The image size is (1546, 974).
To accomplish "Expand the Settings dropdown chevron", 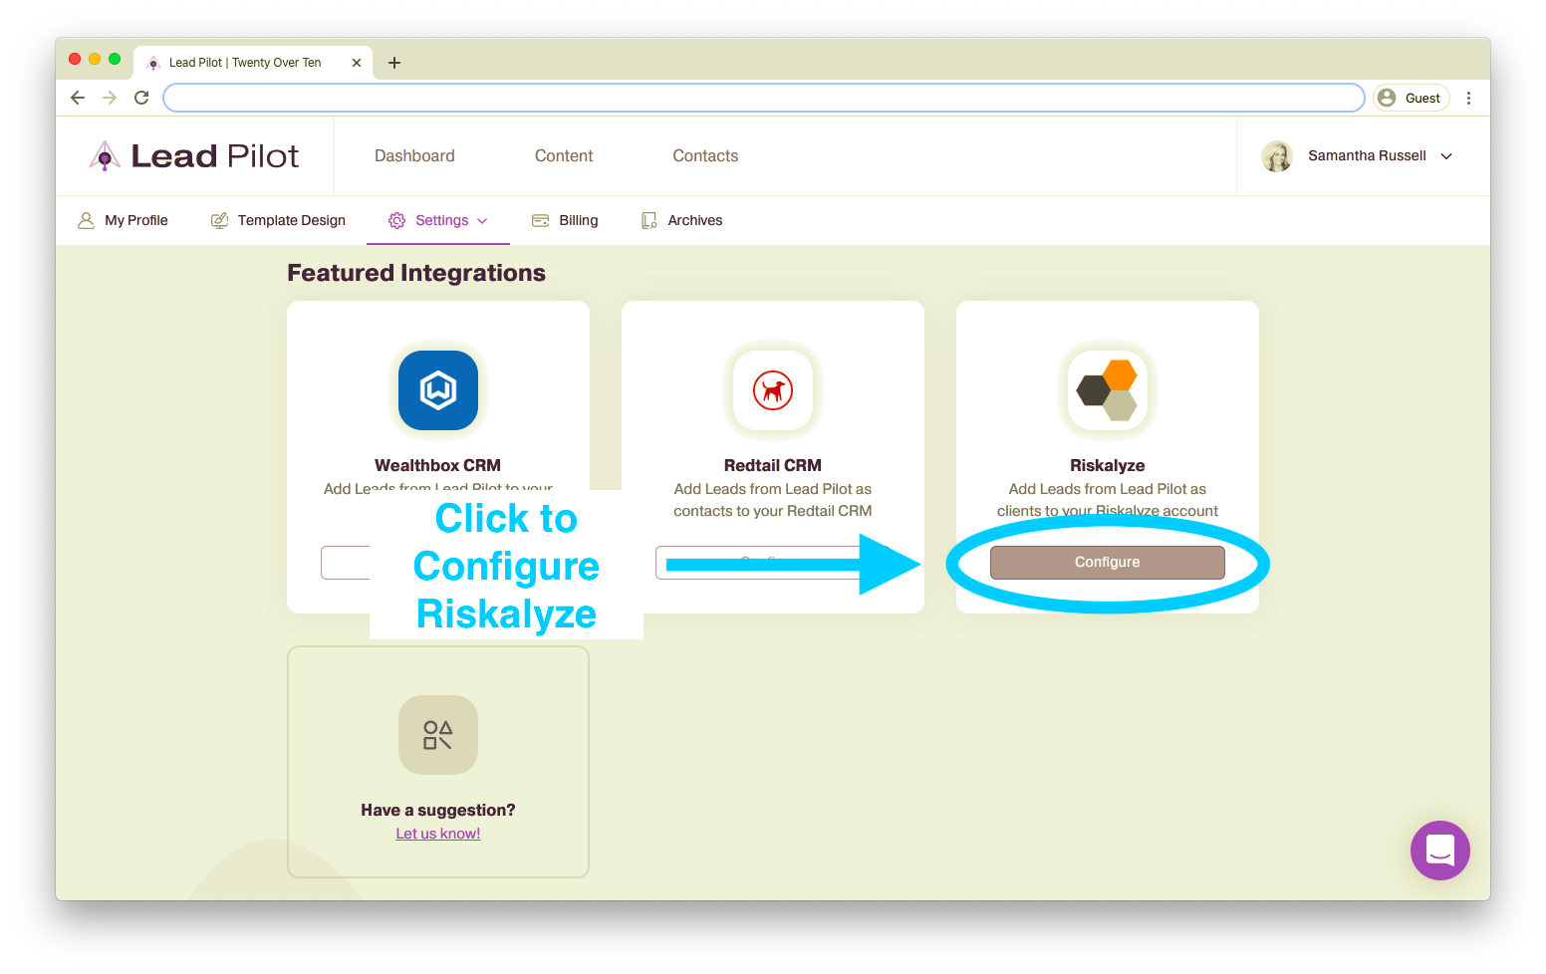I will point(482,221).
